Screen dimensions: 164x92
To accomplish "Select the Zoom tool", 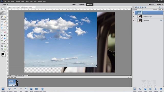I will point(2,9).
